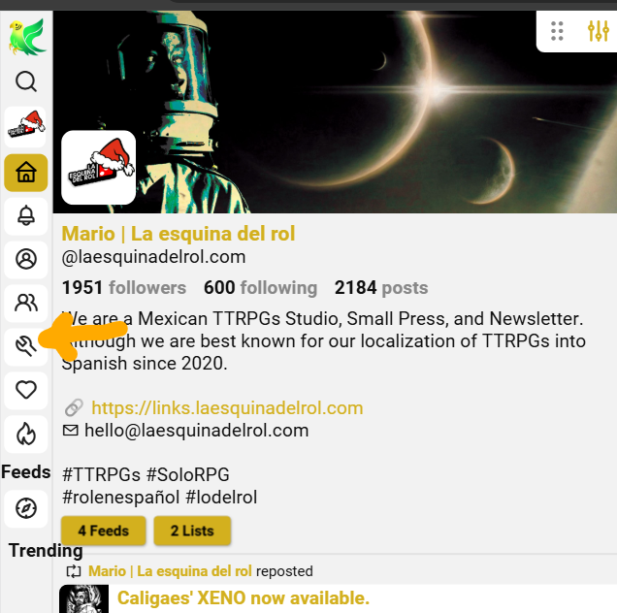This screenshot has height=613, width=617.
Task: Open the Caligaes' XENO now available post
Action: pyautogui.click(x=244, y=598)
